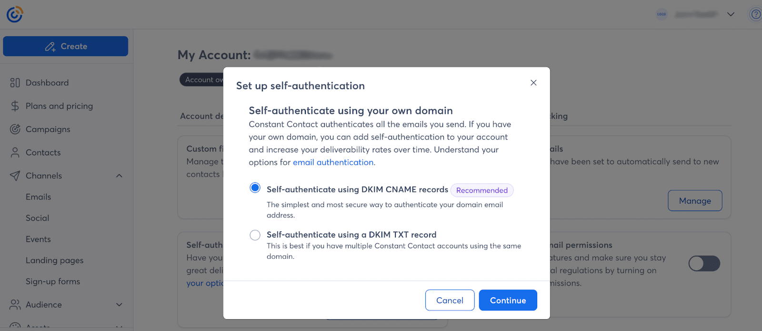The width and height of the screenshot is (762, 331).
Task: Click the Constant Contact logo icon
Action: pos(15,14)
